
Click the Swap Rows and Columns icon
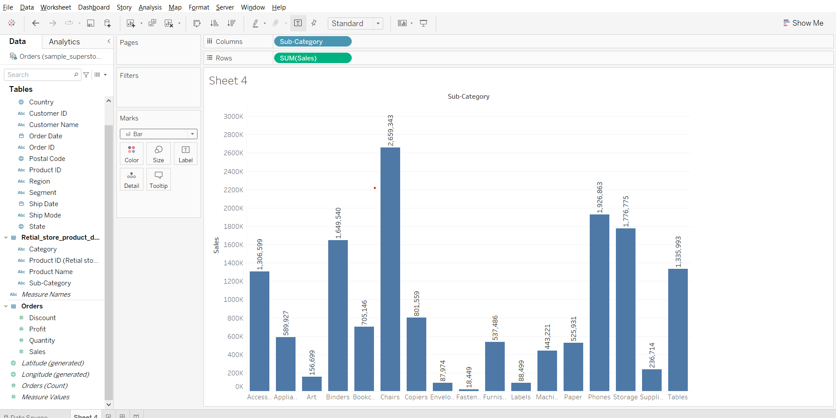pos(197,23)
